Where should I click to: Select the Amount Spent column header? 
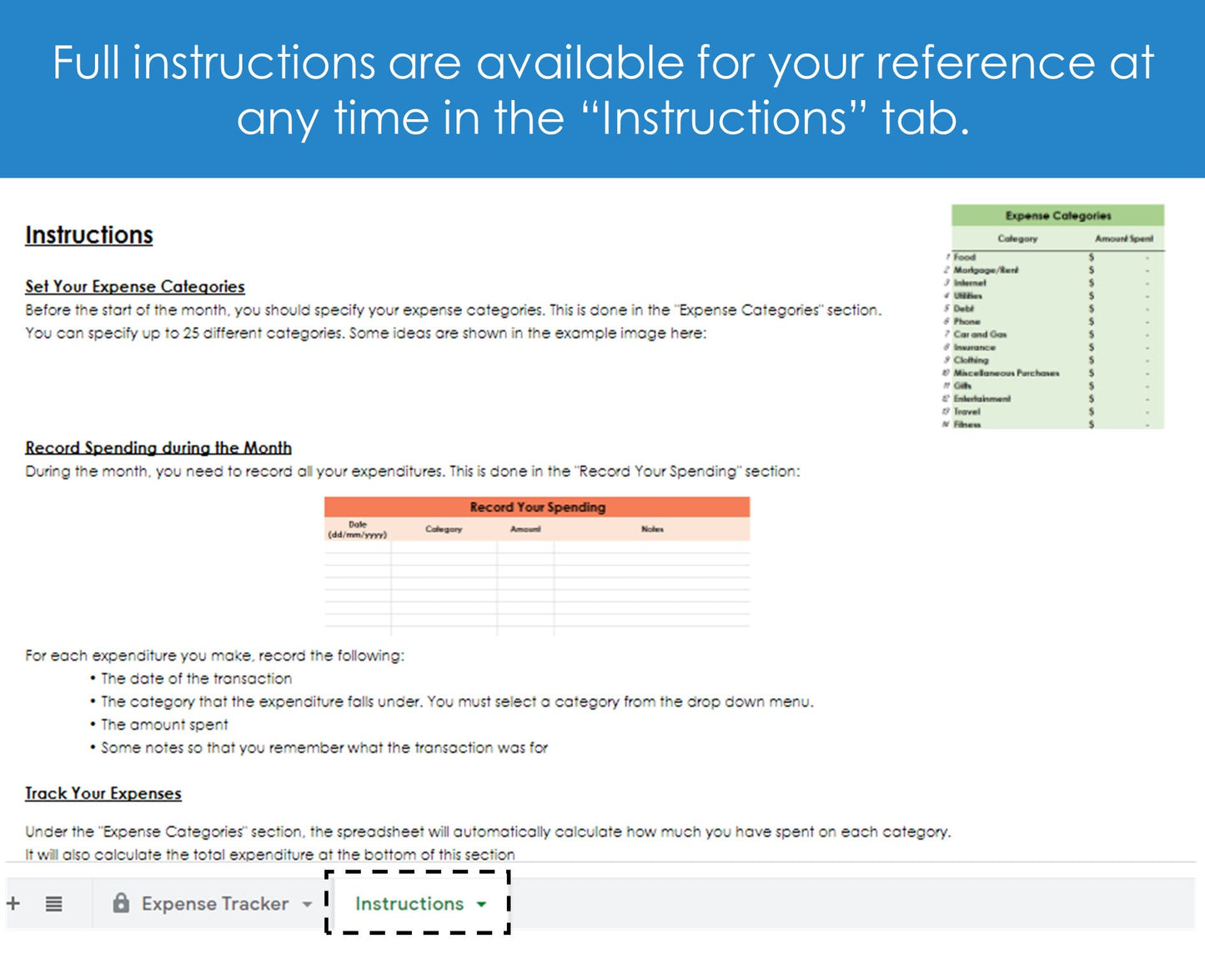pos(1123,238)
